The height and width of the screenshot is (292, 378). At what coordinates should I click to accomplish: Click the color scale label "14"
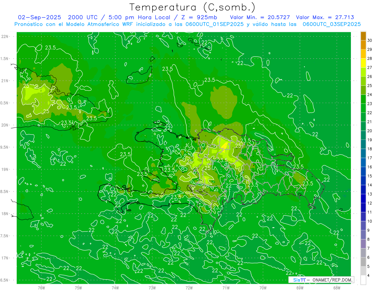click(x=370, y=185)
